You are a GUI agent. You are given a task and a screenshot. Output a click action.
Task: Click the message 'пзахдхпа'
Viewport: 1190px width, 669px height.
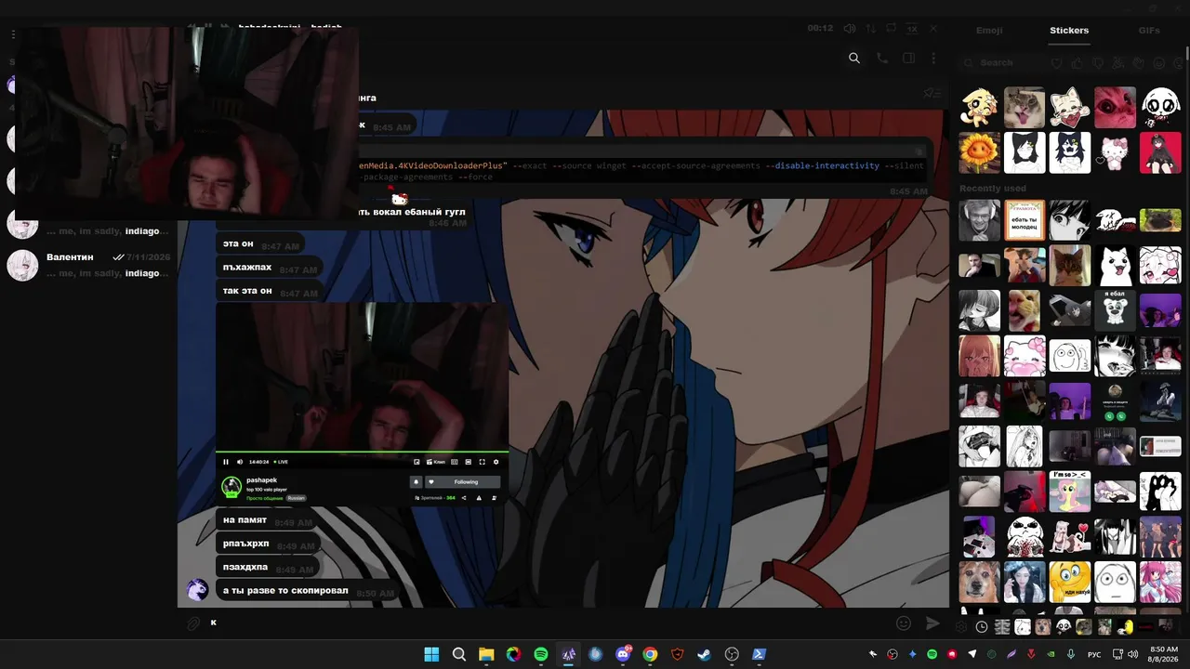[268, 567]
